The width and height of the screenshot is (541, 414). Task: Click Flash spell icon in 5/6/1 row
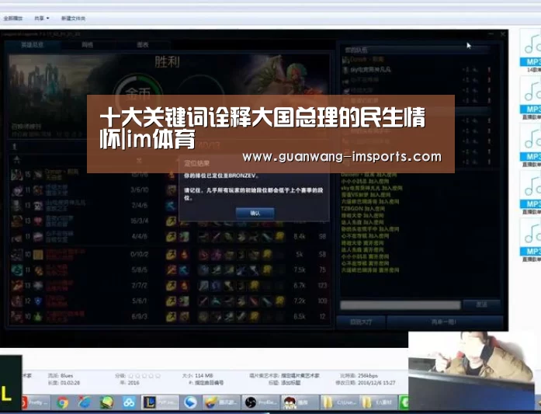pos(171,301)
